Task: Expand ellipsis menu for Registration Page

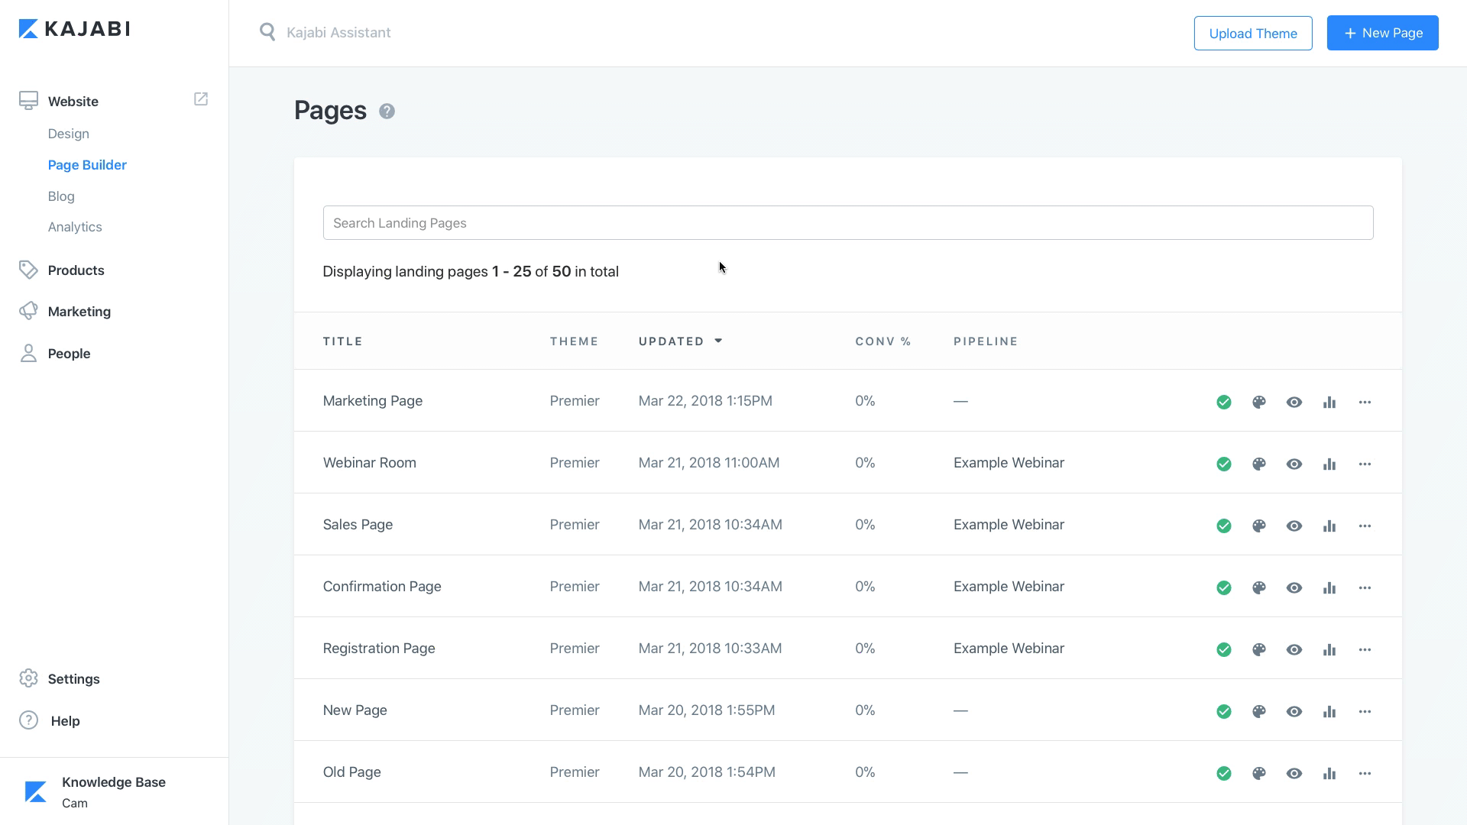Action: [x=1365, y=649]
